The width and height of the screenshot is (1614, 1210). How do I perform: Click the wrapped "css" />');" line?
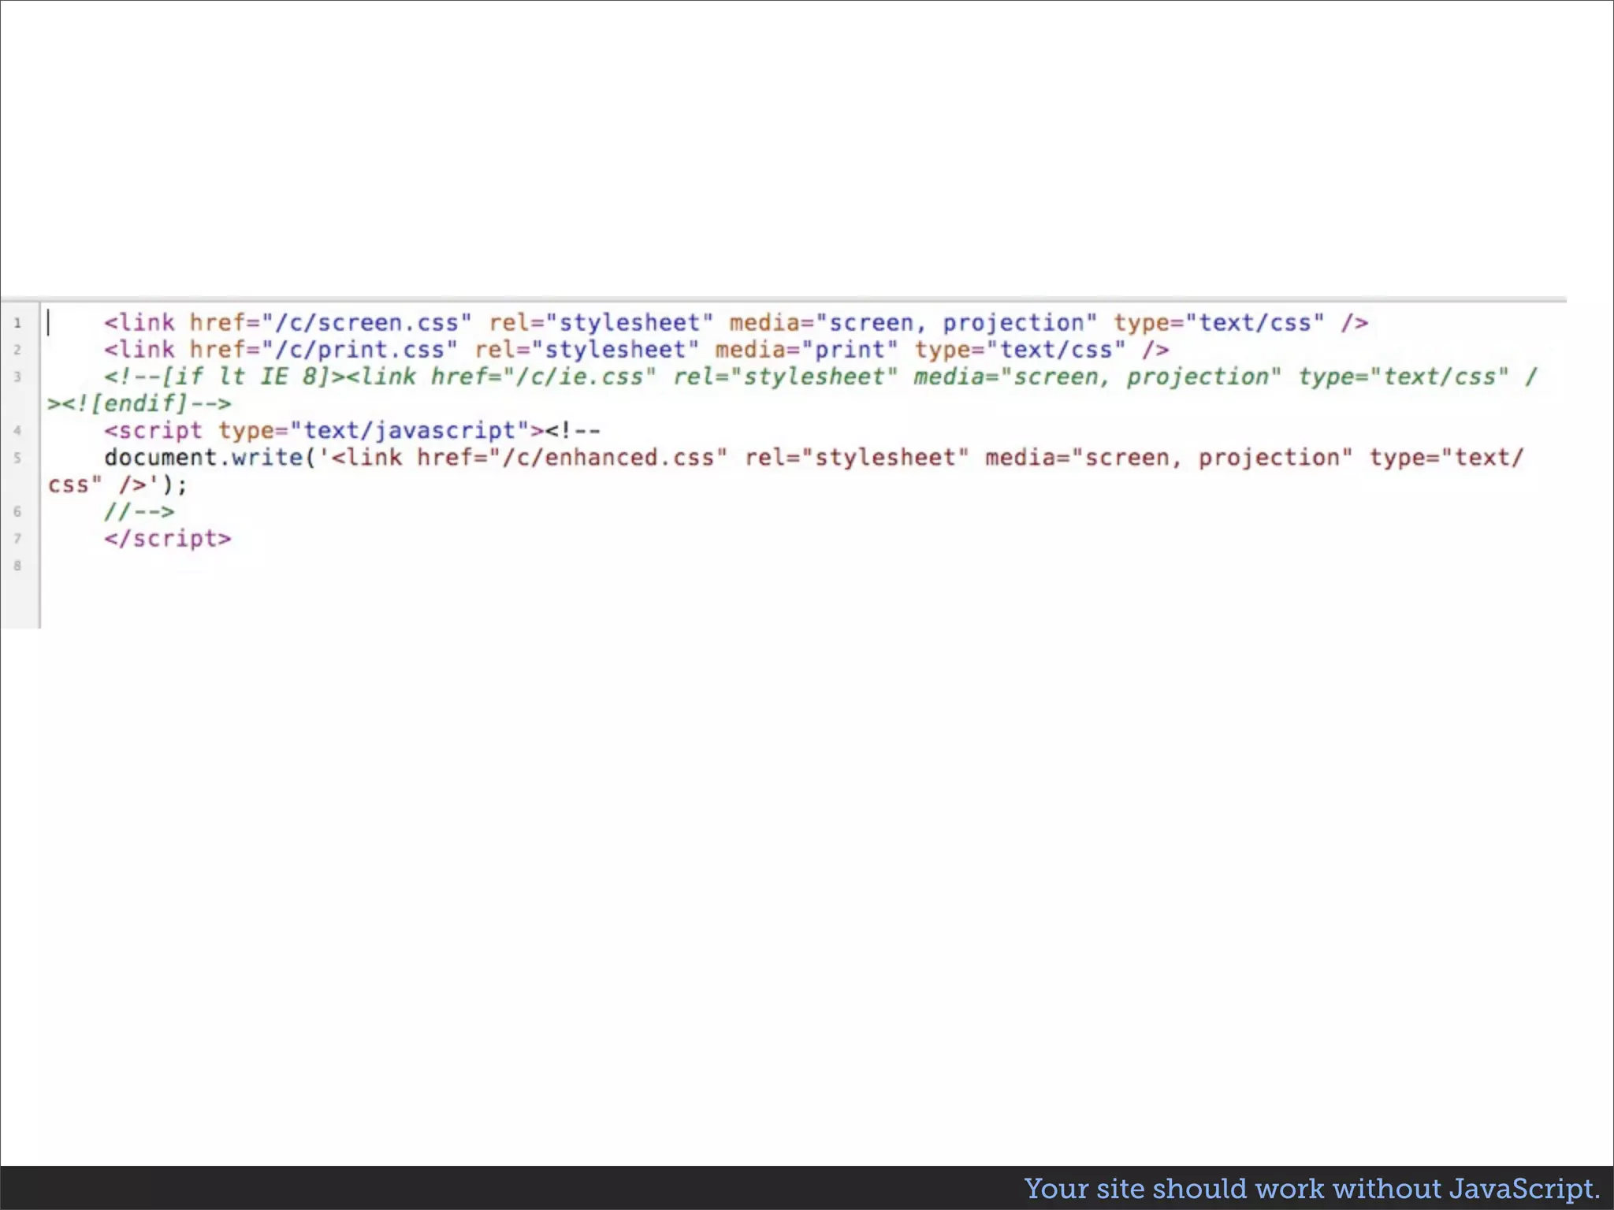coord(117,484)
